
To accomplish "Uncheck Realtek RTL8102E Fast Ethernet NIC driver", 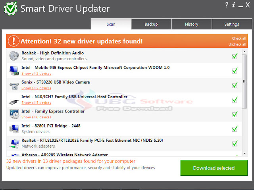I will pyautogui.click(x=235, y=143).
